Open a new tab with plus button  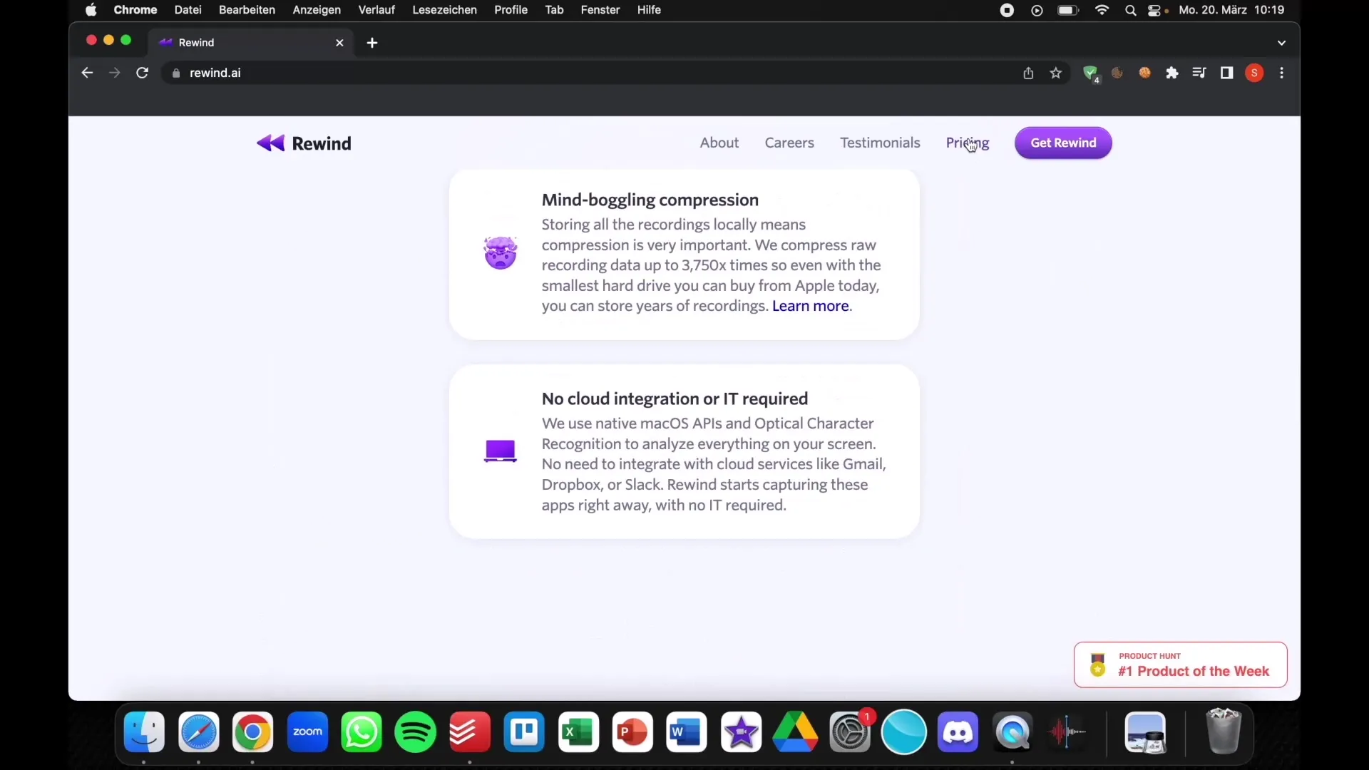click(x=372, y=43)
